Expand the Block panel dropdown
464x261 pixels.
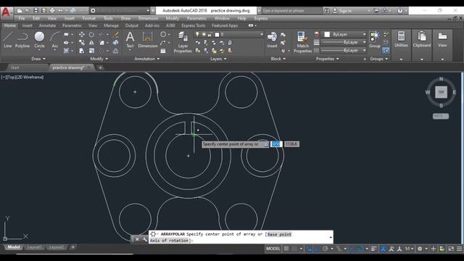[x=278, y=59]
